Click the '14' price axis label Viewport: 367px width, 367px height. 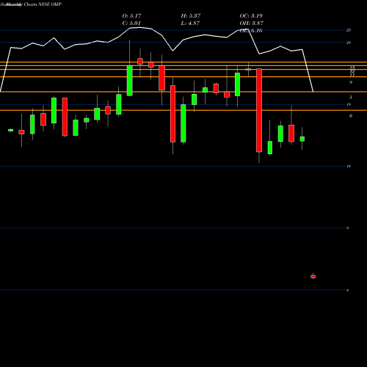coord(349,167)
